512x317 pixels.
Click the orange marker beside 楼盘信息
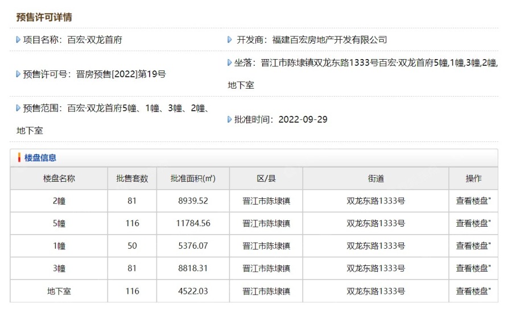(x=19, y=158)
